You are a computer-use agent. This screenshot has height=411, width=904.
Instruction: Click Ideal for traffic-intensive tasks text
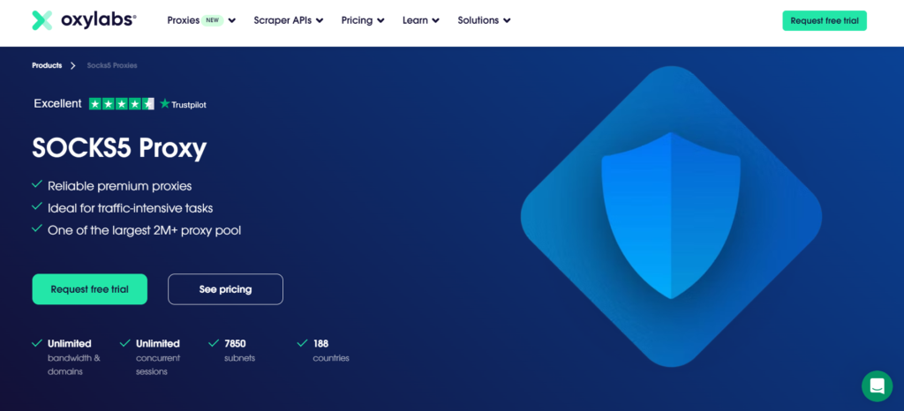(x=131, y=208)
